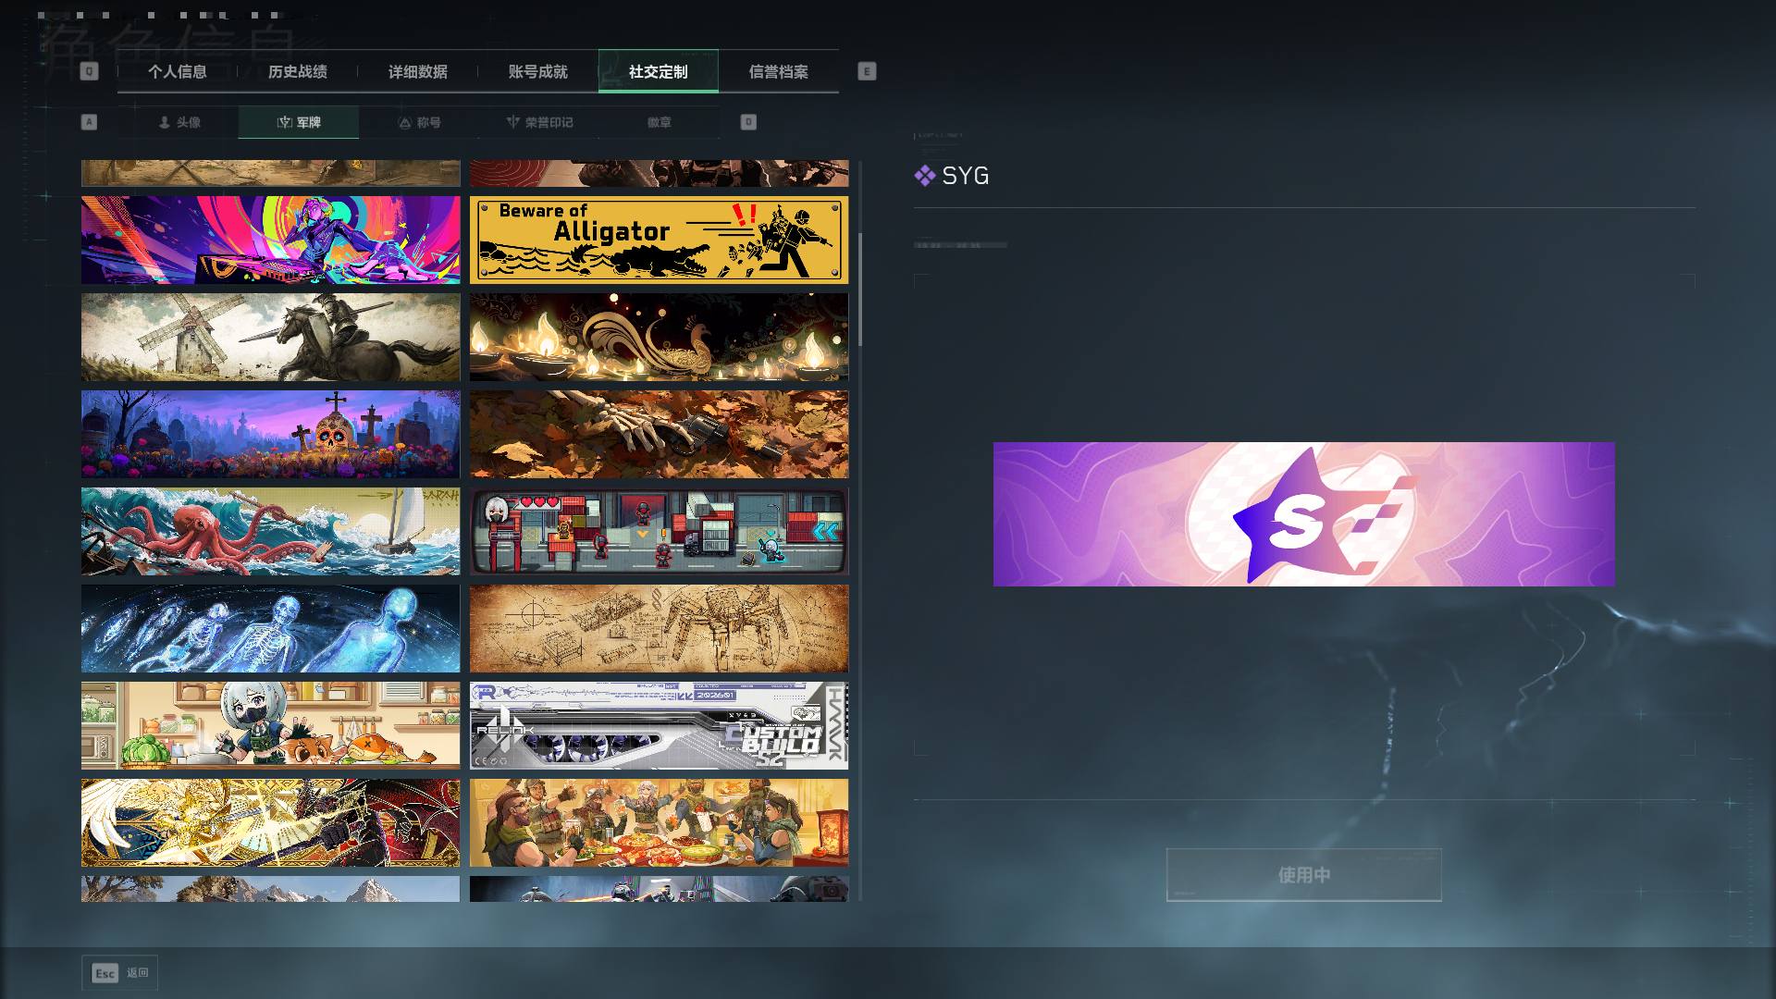Click the purple rarity diamond icon beside SYG
This screenshot has height=999, width=1776.
[924, 176]
